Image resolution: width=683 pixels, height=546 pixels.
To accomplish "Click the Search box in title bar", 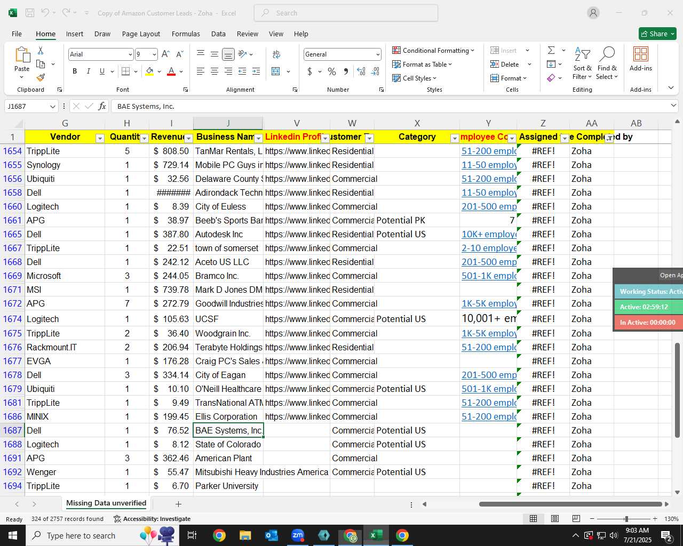I will tap(346, 13).
